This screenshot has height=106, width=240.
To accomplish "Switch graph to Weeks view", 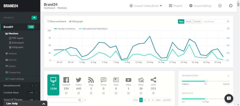I will pos(188,22).
